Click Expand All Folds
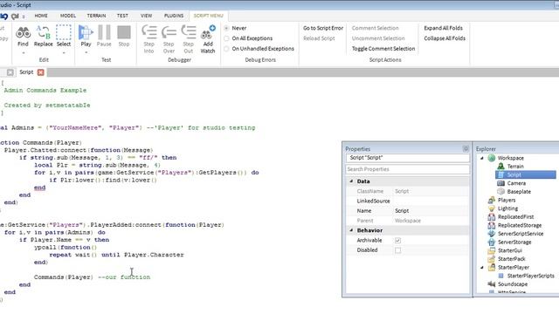 tap(443, 28)
